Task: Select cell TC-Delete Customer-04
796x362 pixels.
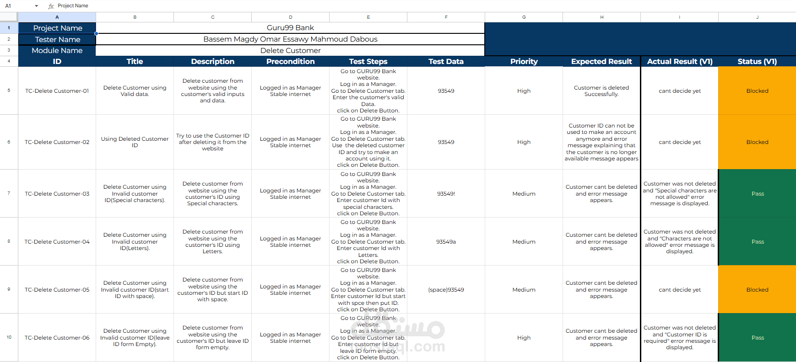Action: pos(57,241)
